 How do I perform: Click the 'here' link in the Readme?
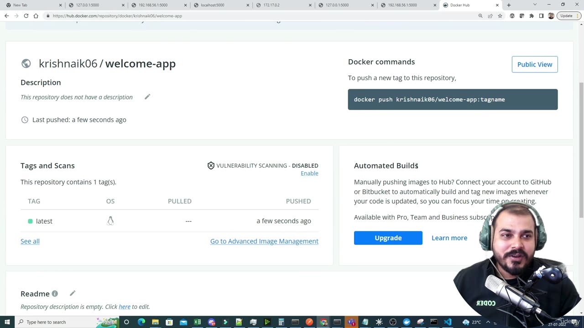[x=125, y=307]
